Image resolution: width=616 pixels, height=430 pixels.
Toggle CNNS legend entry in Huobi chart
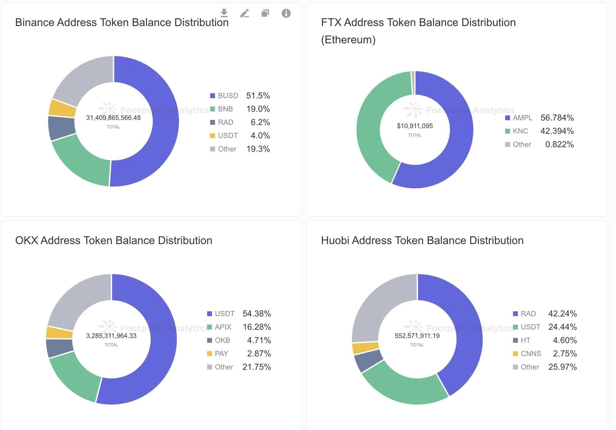(531, 354)
